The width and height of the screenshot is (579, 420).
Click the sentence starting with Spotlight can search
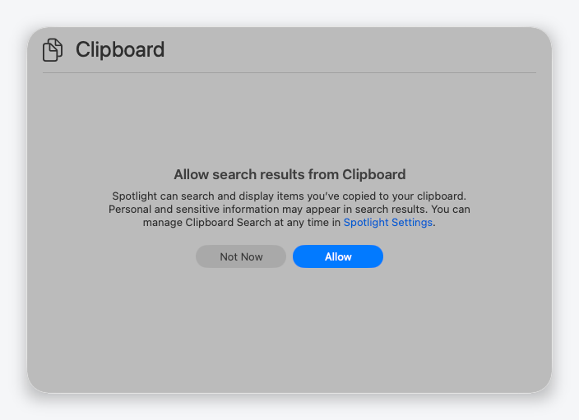click(x=289, y=196)
